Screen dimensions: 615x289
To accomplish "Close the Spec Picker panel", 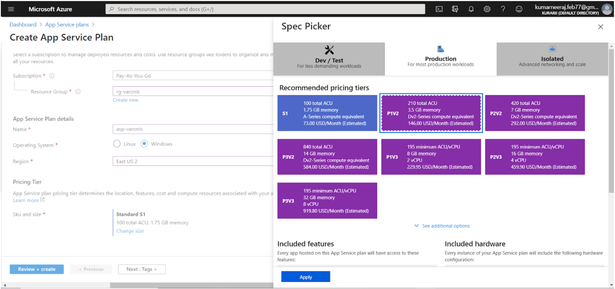I will [600, 27].
